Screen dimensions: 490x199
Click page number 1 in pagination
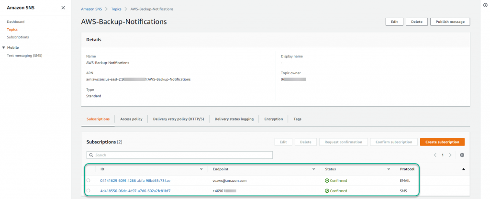click(443, 155)
